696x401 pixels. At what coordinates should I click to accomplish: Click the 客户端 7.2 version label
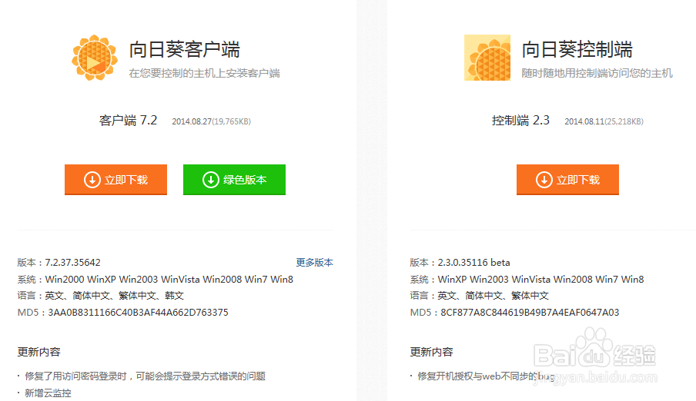[x=129, y=121]
